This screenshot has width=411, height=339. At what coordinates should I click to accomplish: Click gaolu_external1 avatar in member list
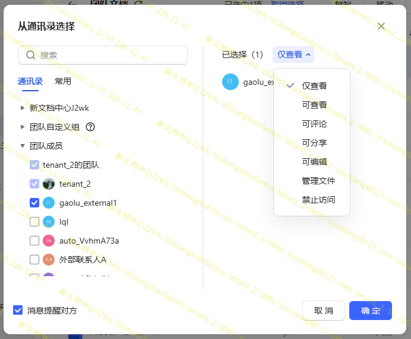pyautogui.click(x=49, y=203)
